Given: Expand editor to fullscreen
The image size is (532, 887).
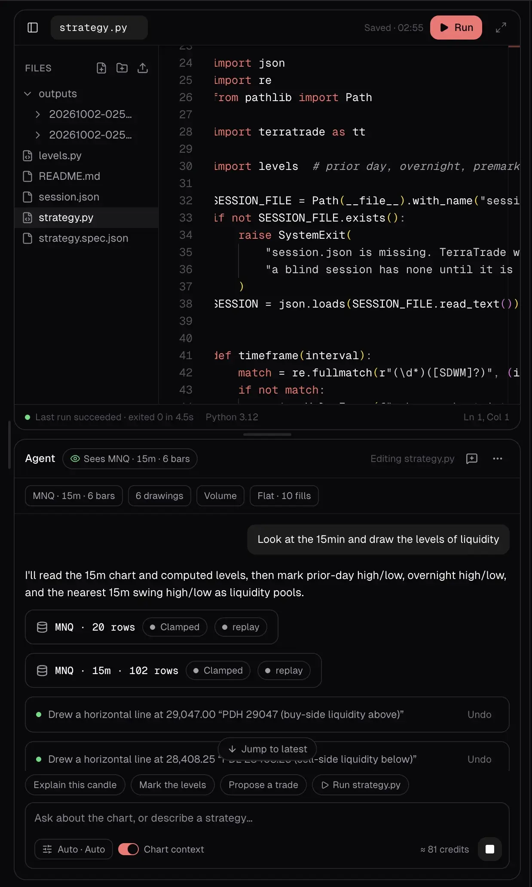Looking at the screenshot, I should click(501, 28).
